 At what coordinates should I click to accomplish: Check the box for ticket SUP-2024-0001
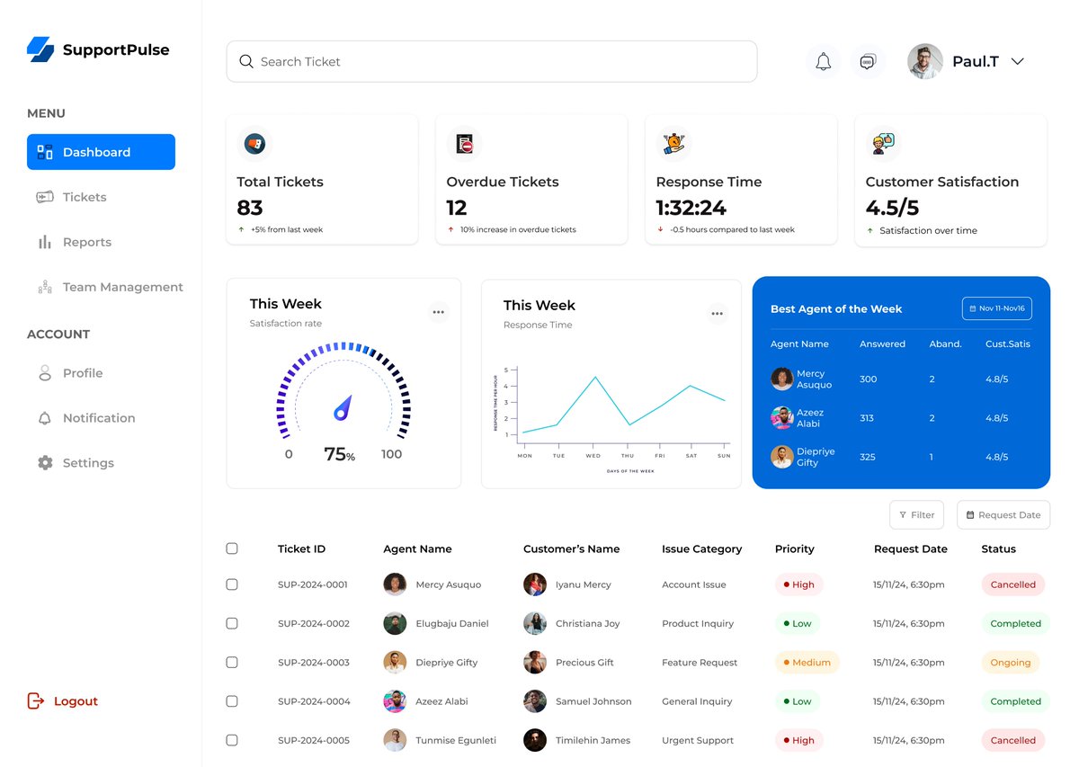pos(232,584)
